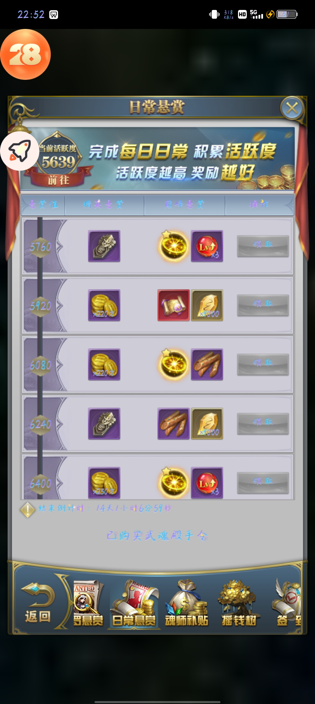This screenshot has width=315, height=704.
Task: Click 领取 for the 5760 reward
Action: pyautogui.click(x=263, y=246)
